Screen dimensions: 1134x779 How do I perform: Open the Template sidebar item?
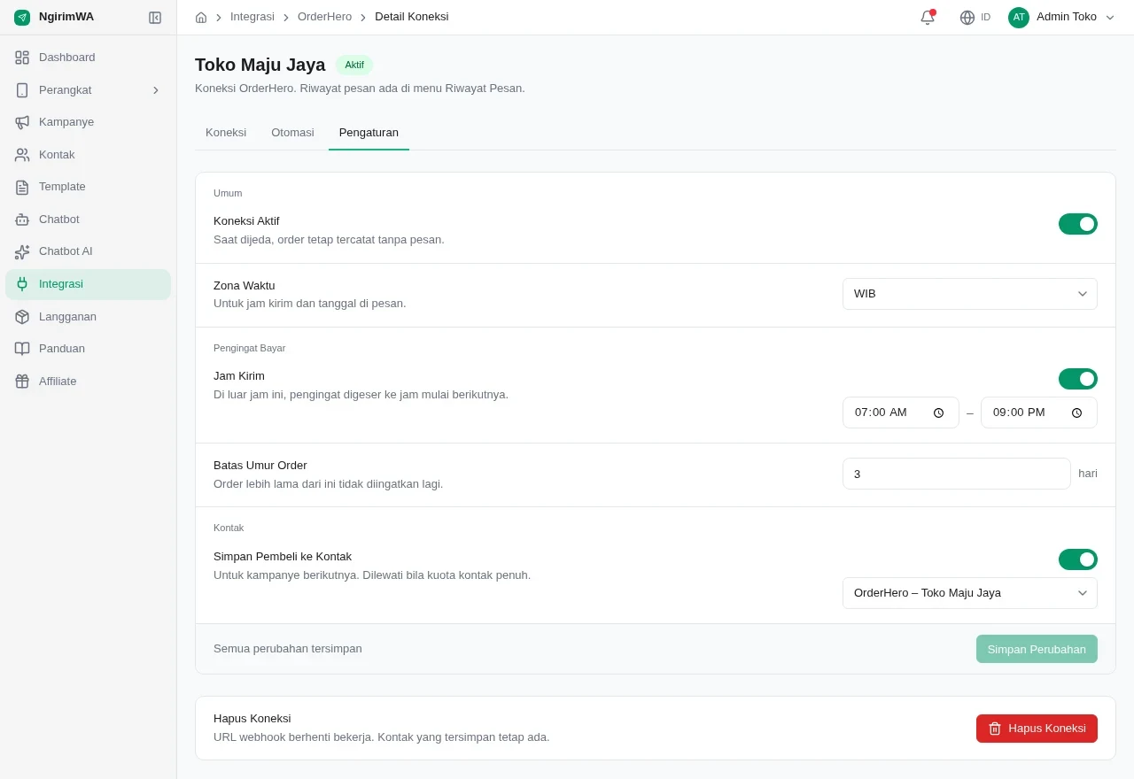pos(88,187)
